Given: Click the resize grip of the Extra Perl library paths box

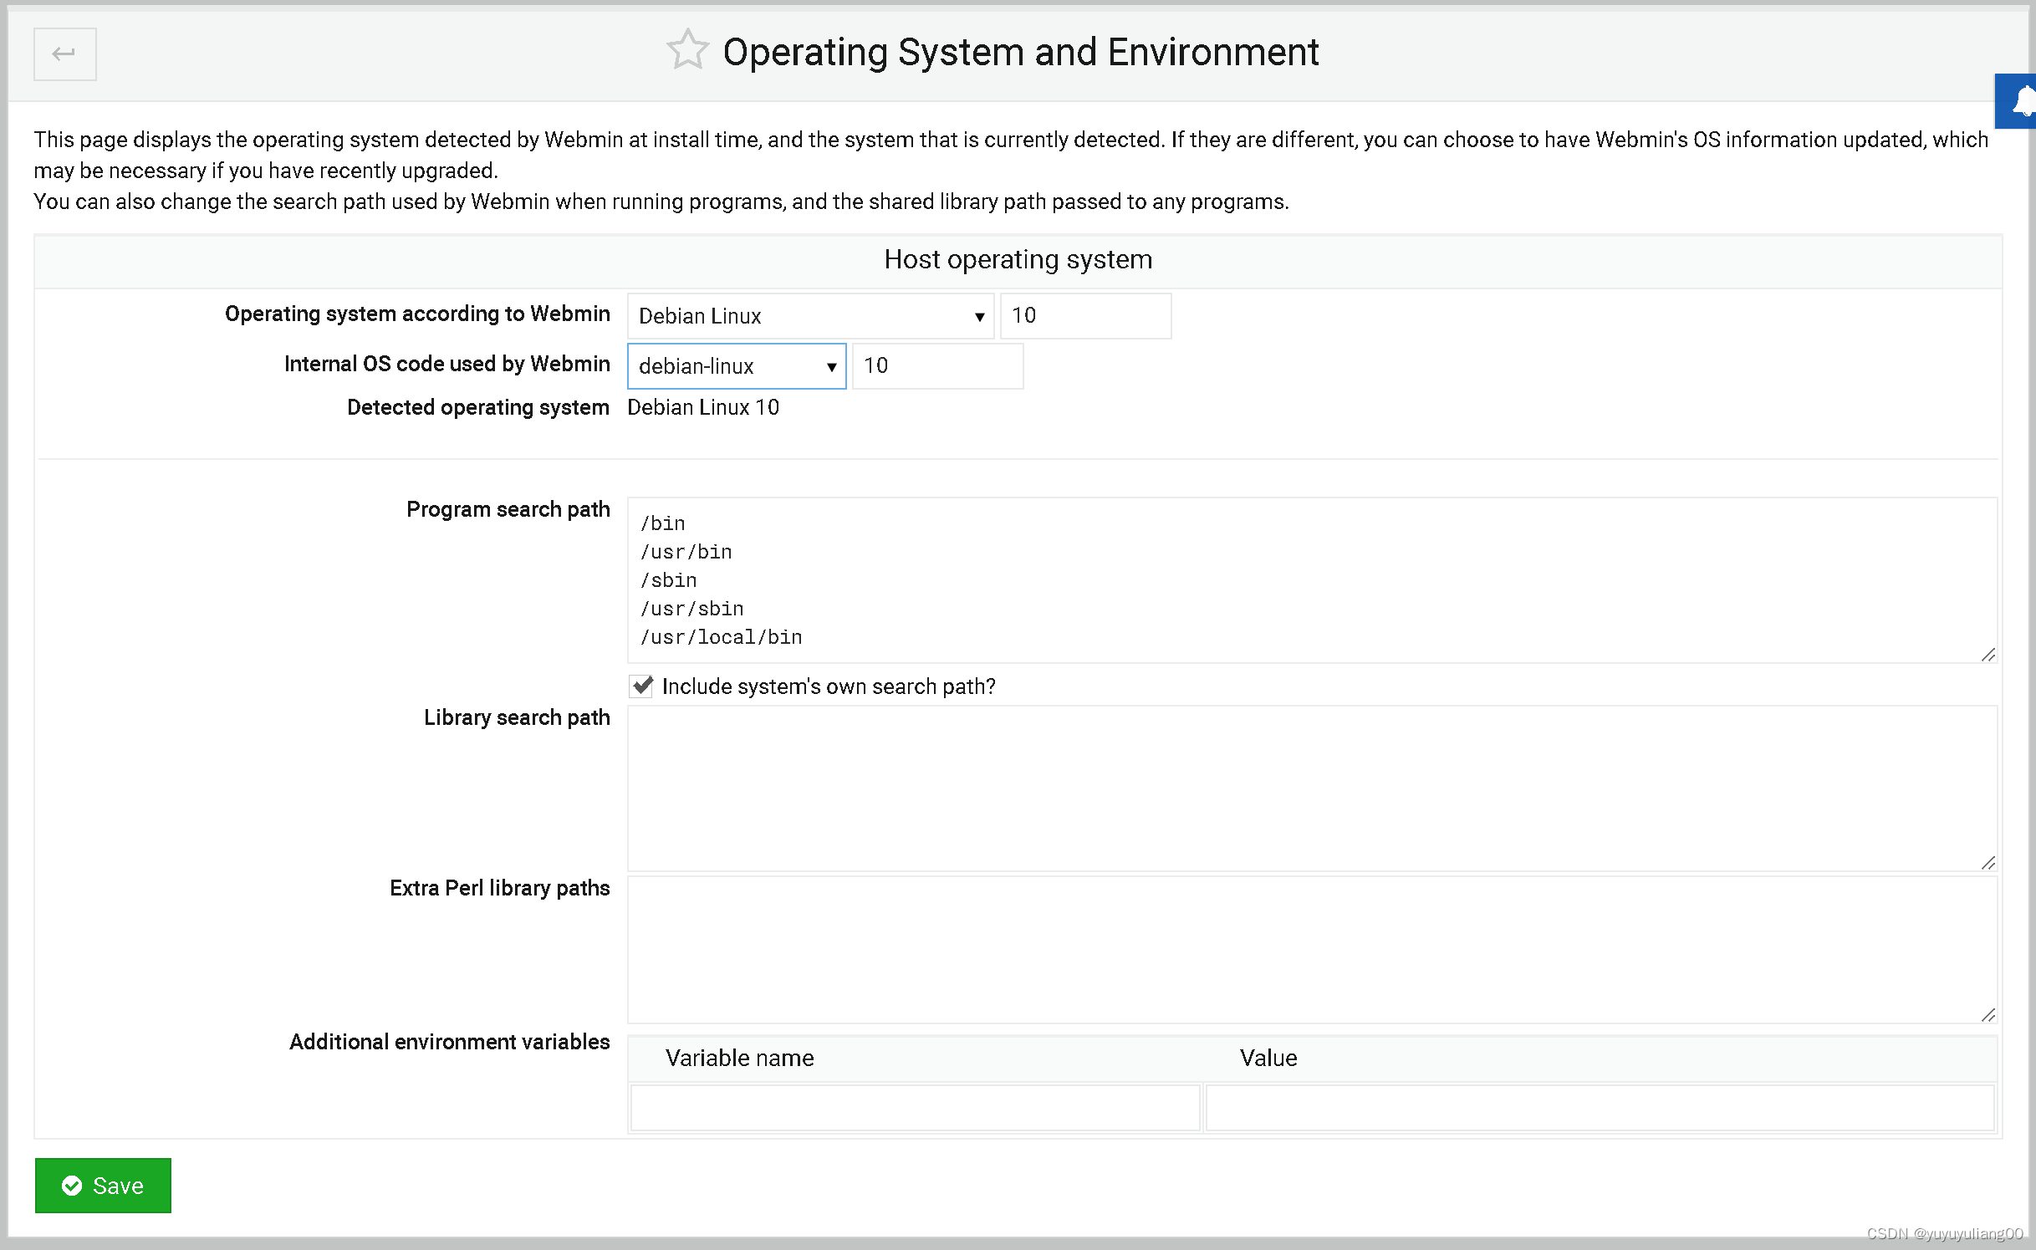Looking at the screenshot, I should [x=1988, y=1016].
